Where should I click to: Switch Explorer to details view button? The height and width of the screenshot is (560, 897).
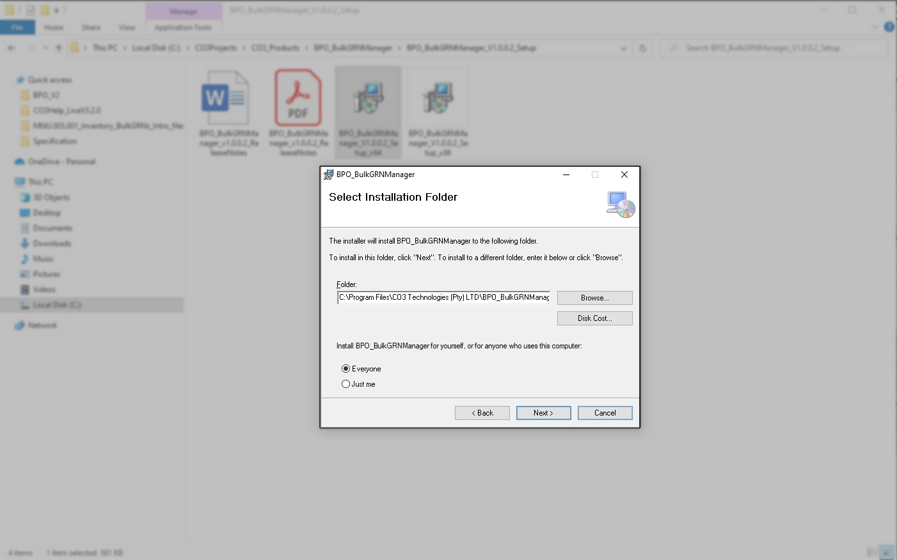[x=871, y=552]
